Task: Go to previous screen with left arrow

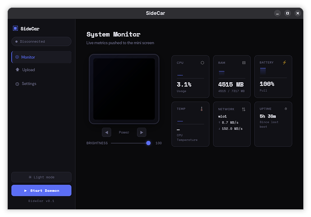Action: point(106,132)
